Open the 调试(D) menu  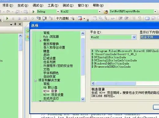tap(38, 6)
